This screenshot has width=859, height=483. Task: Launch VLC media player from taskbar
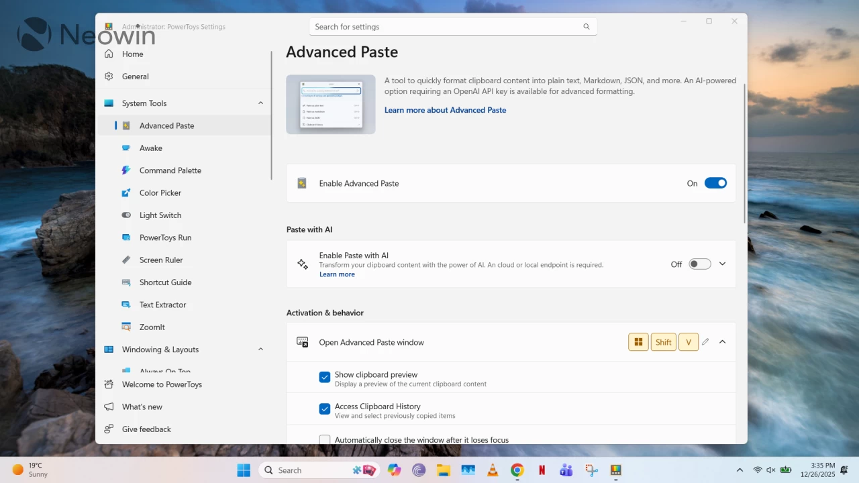click(493, 470)
